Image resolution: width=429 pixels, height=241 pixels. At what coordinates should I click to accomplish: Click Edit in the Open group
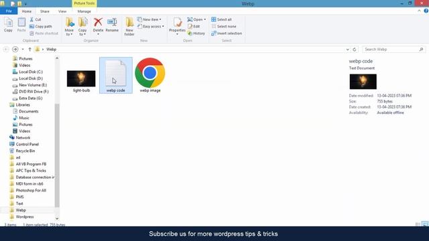[194, 27]
